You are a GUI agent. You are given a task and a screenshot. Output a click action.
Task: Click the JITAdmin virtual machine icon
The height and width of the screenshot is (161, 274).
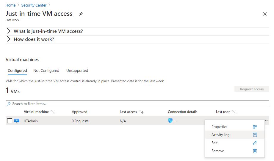17,121
